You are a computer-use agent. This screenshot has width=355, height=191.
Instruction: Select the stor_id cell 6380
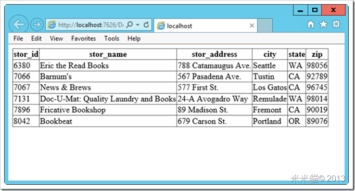[x=26, y=66]
